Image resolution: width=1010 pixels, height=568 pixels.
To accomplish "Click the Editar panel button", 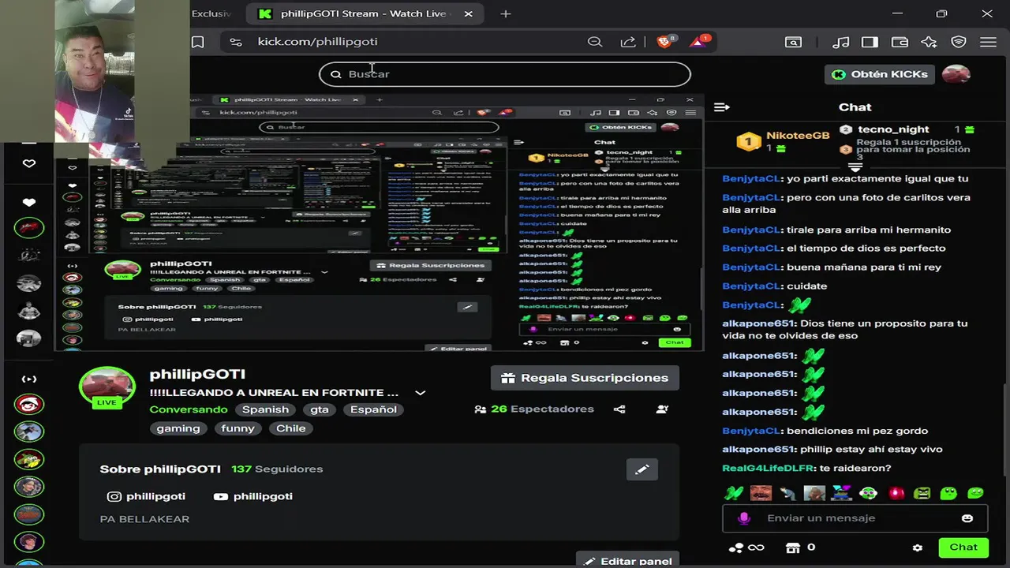I will pos(627,561).
